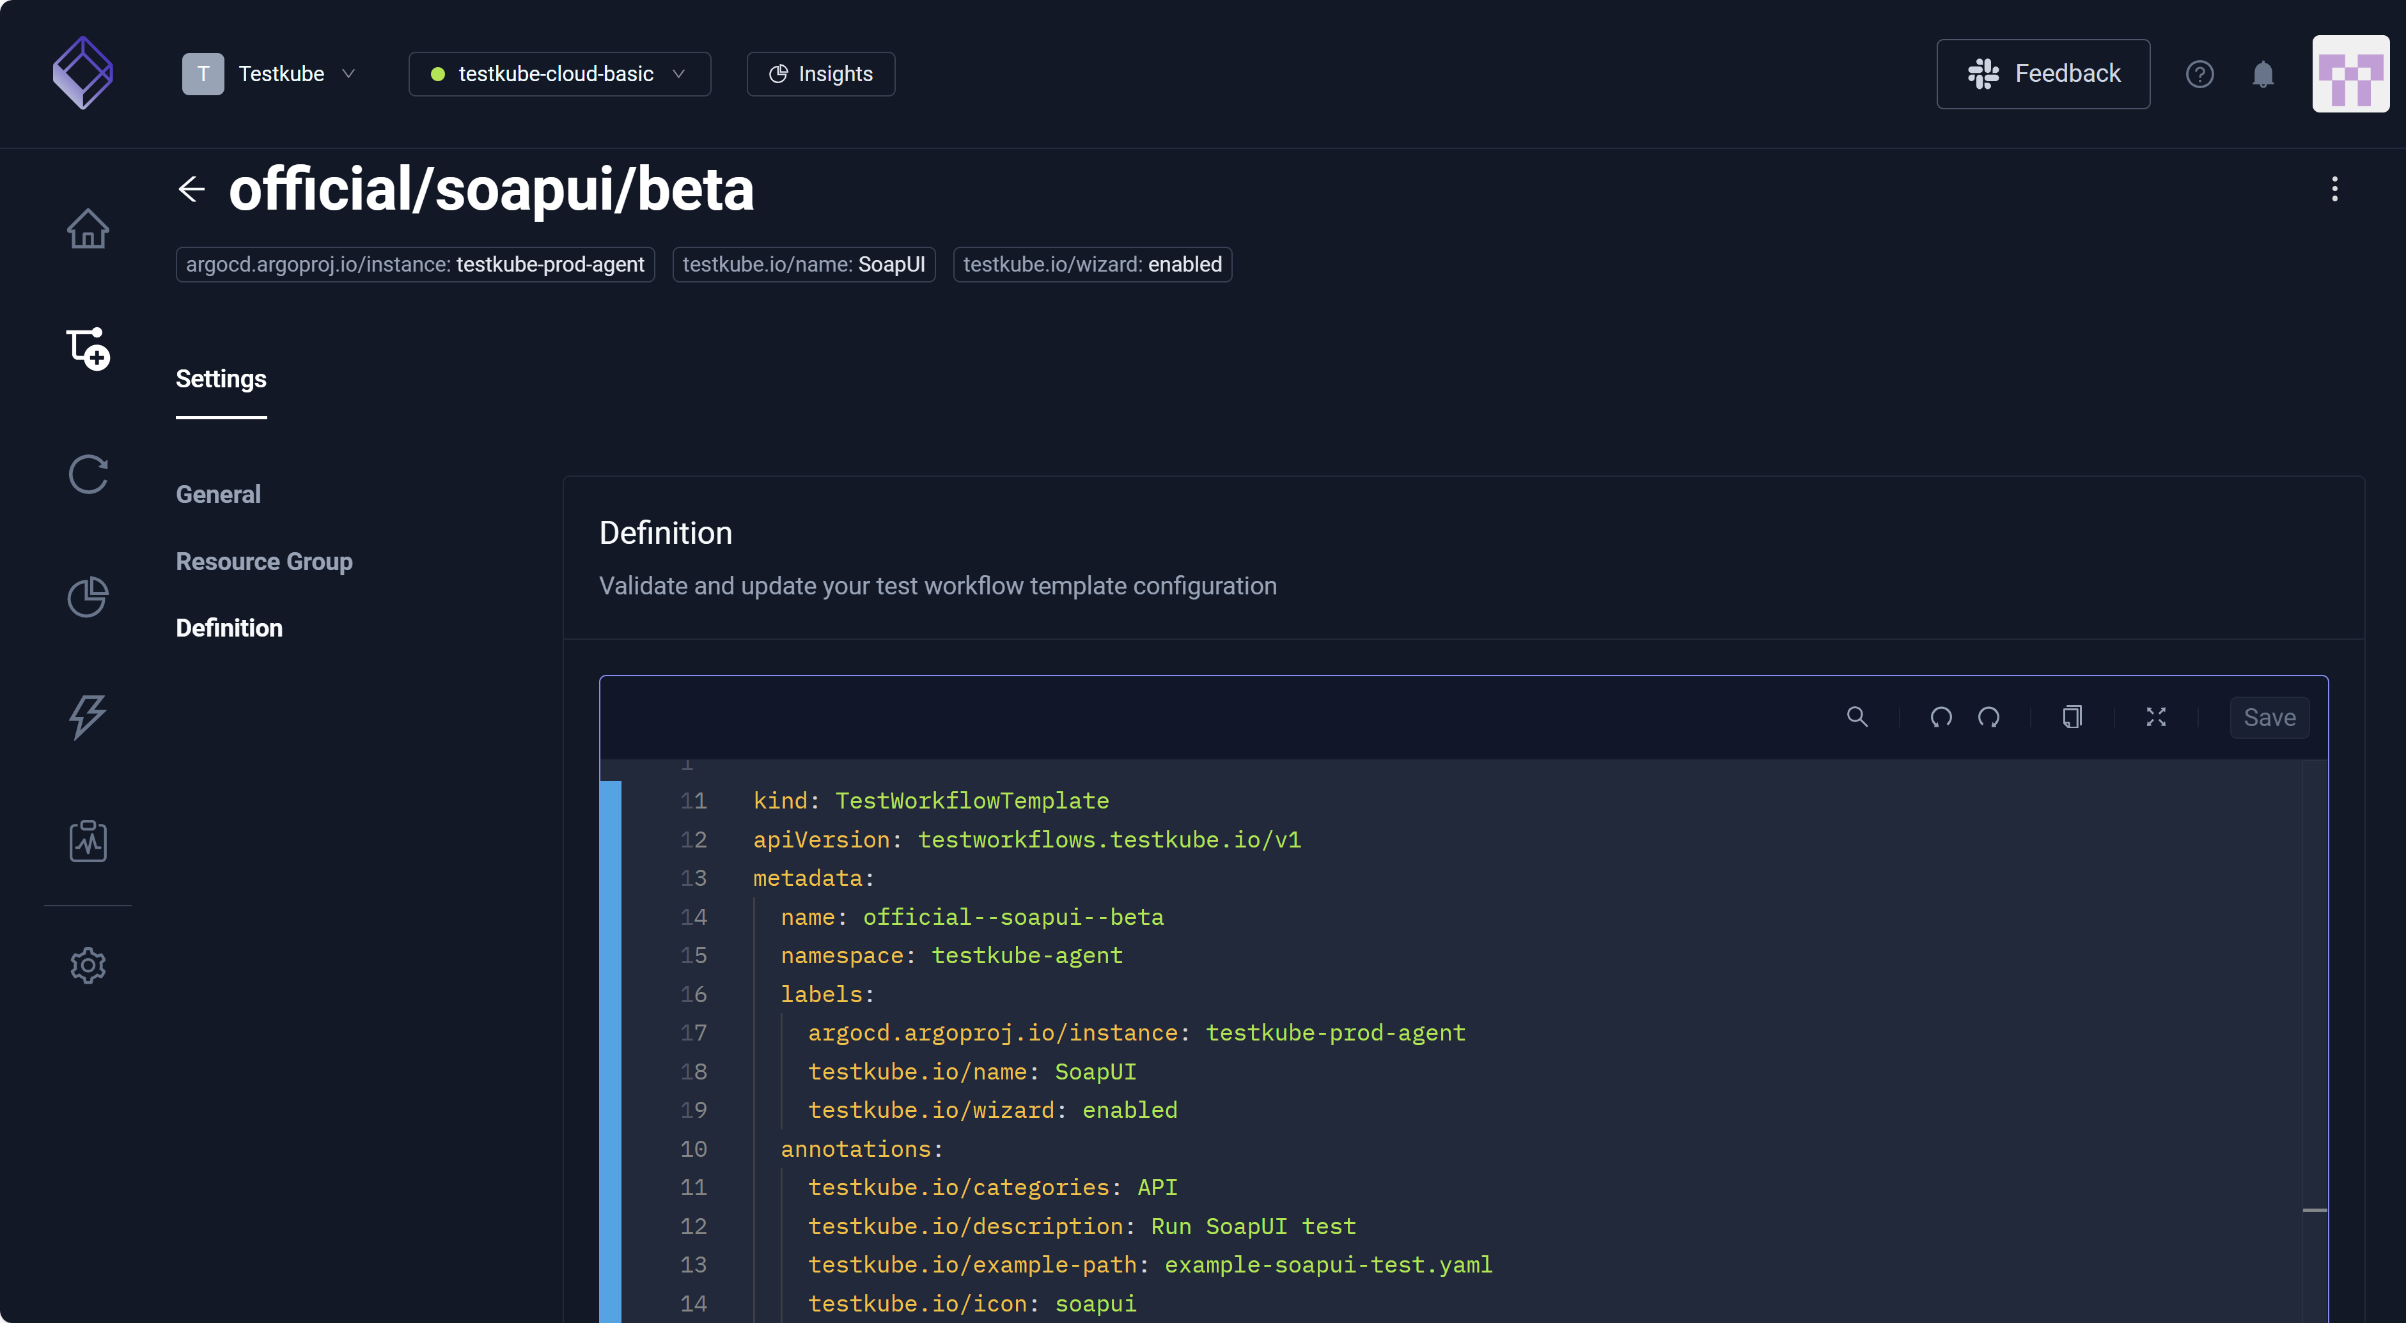Open the home dashboard sidebar icon
2406x1323 pixels.
(x=88, y=229)
